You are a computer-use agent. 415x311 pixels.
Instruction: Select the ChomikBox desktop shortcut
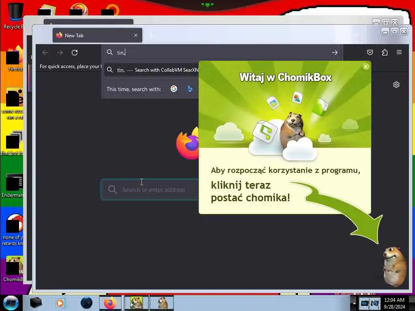(x=13, y=269)
